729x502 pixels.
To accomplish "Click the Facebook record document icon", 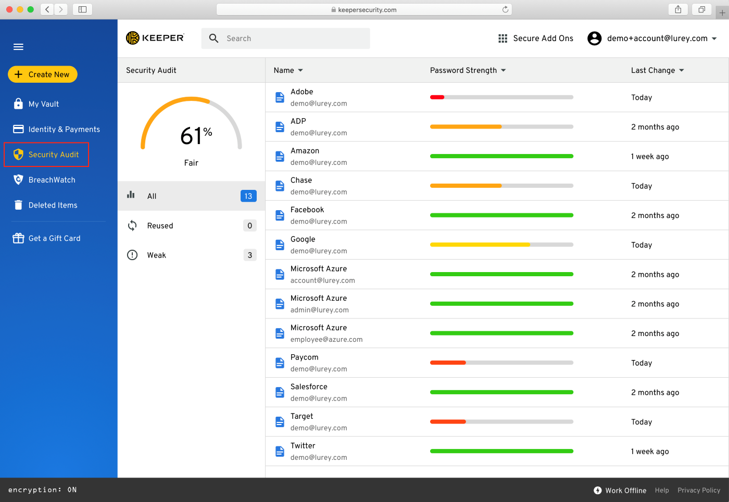I will click(x=280, y=215).
